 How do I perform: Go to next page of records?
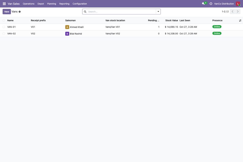(238, 11)
